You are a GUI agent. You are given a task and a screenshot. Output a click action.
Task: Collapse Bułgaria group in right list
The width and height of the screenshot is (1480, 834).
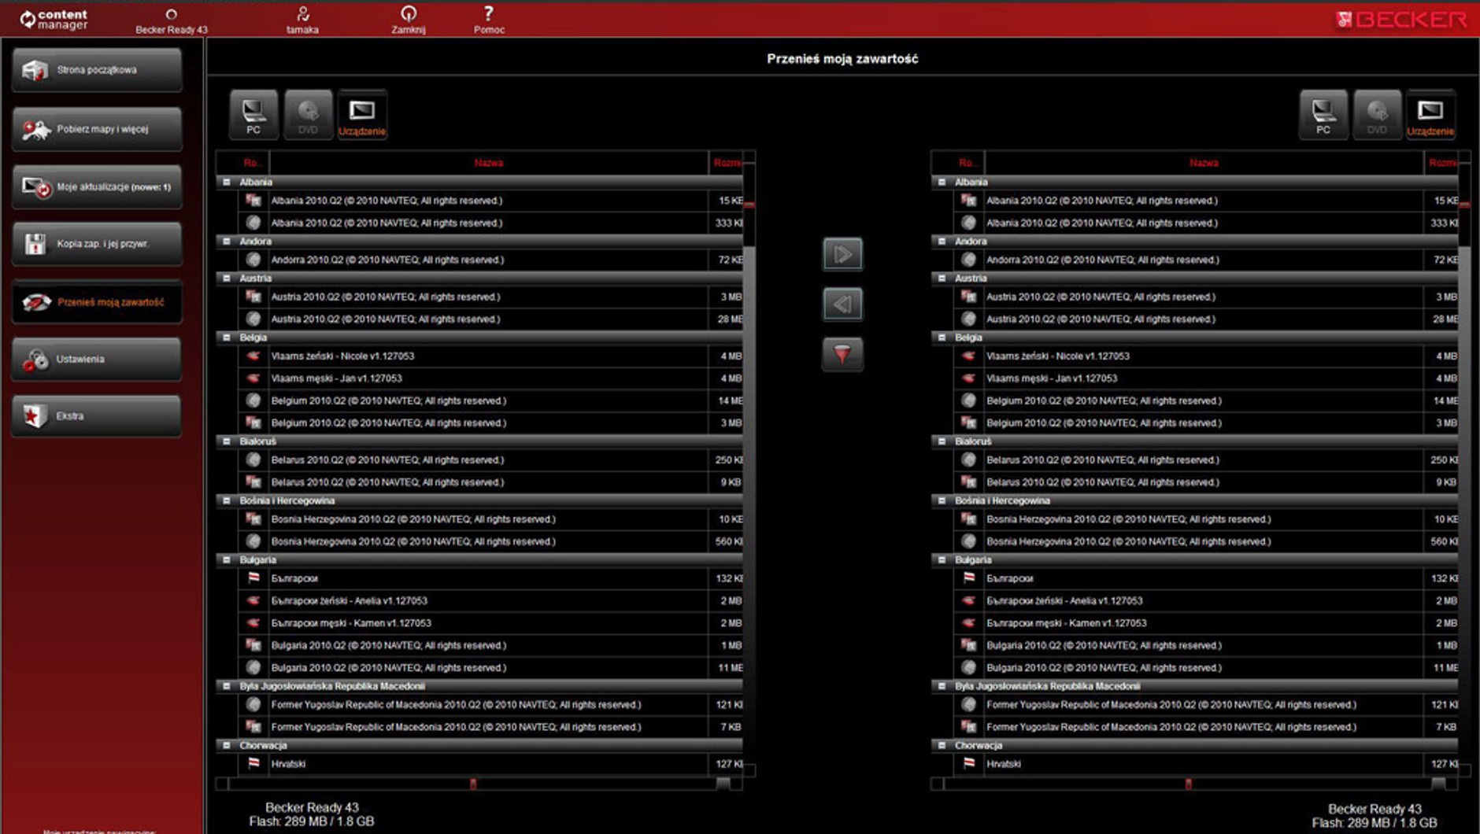pyautogui.click(x=942, y=560)
